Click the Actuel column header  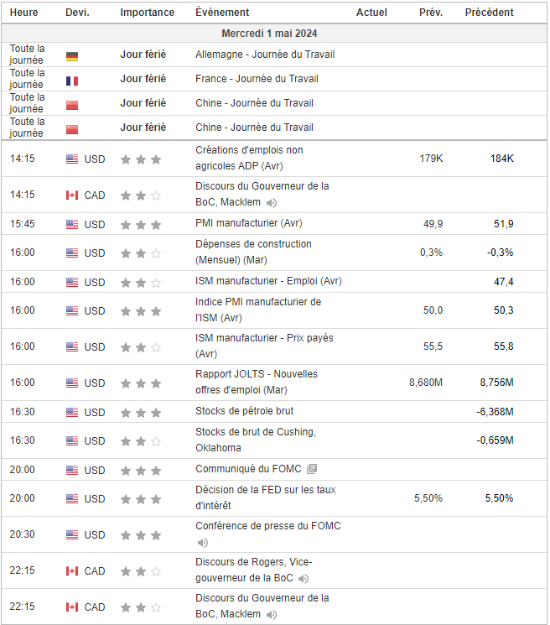[371, 13]
